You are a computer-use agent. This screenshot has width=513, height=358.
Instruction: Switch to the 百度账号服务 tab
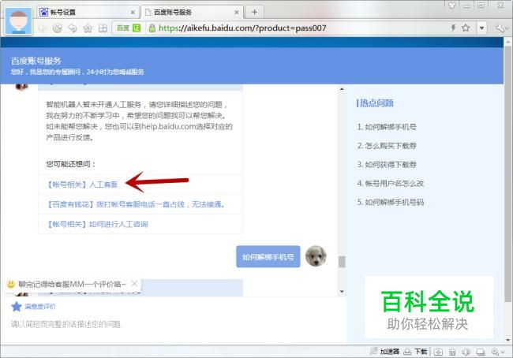point(193,12)
